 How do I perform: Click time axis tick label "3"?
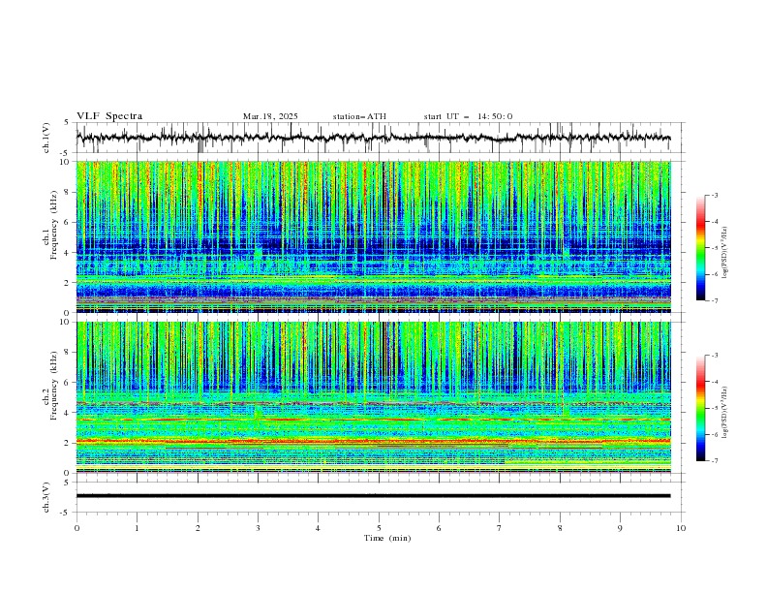tap(258, 528)
